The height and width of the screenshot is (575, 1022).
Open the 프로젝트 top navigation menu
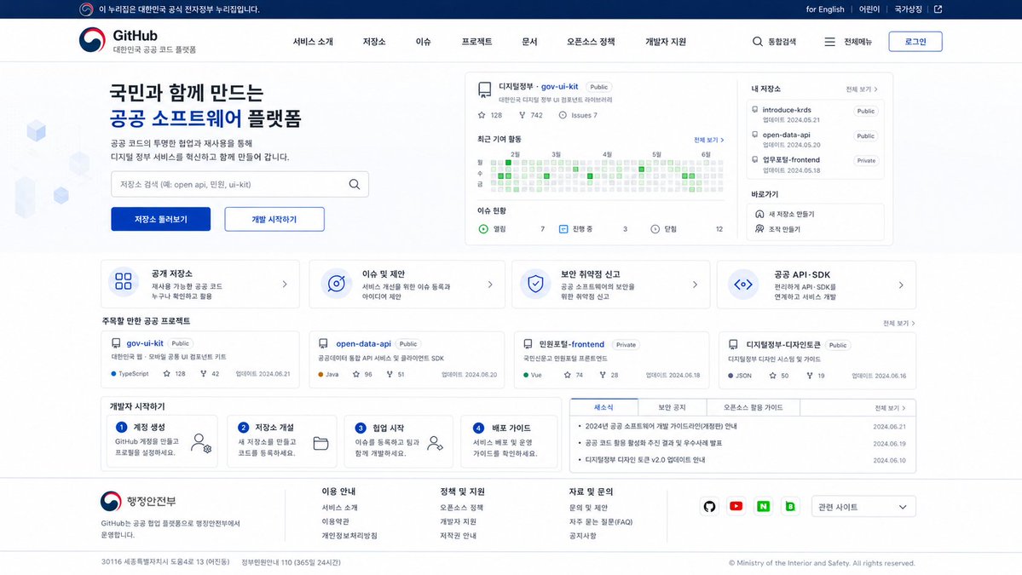point(476,42)
